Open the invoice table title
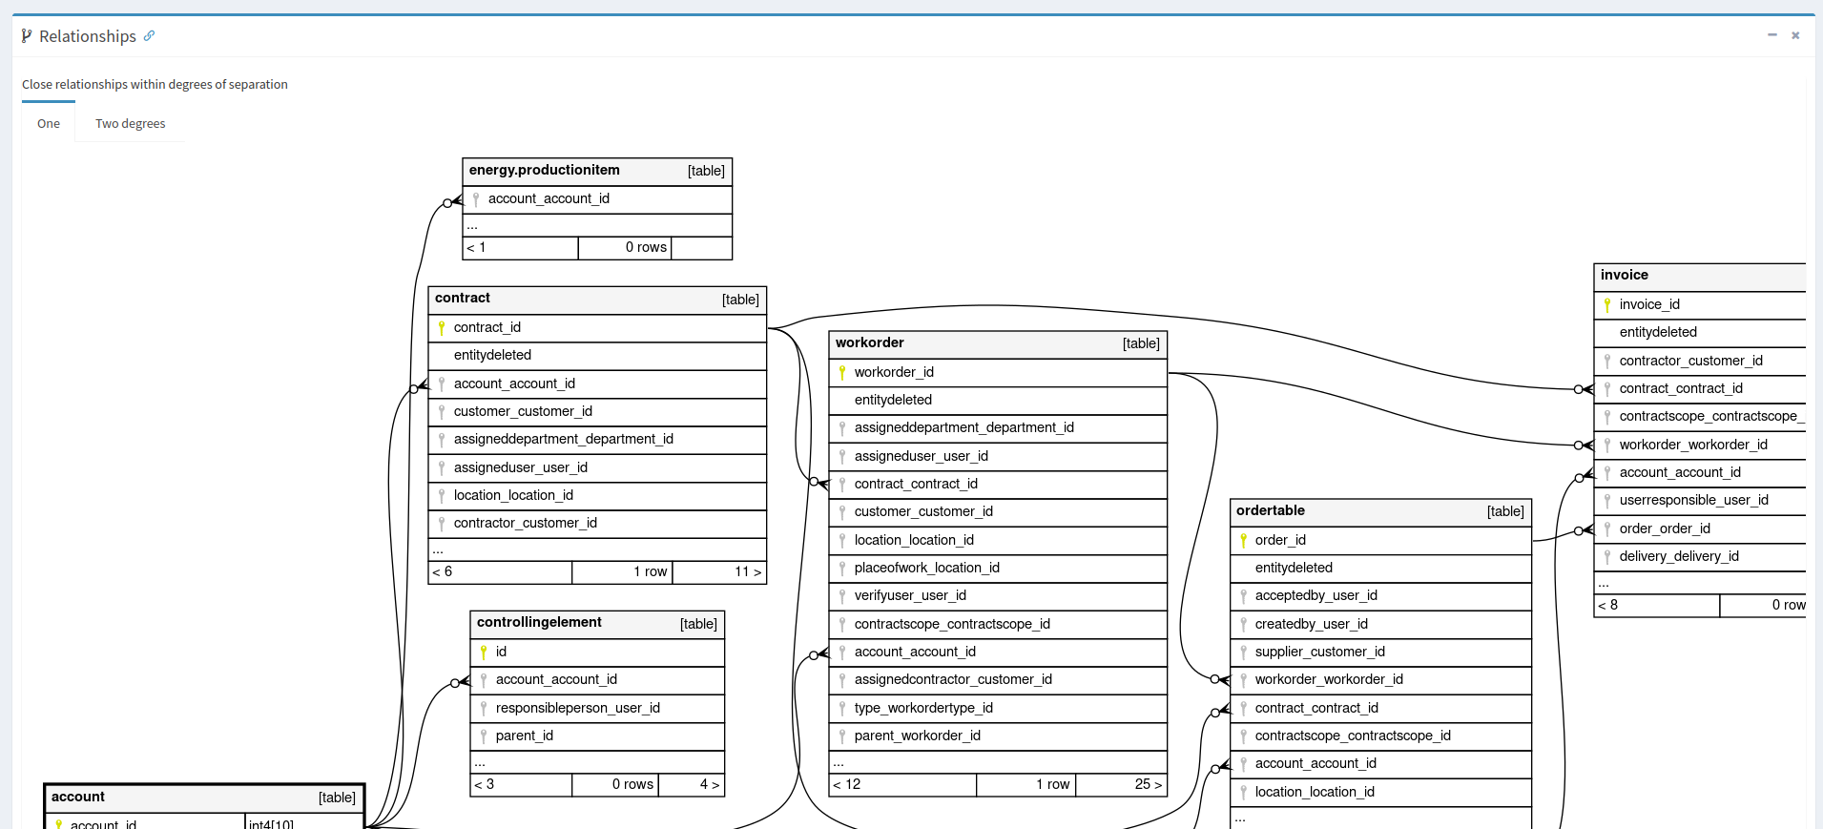 1624,276
